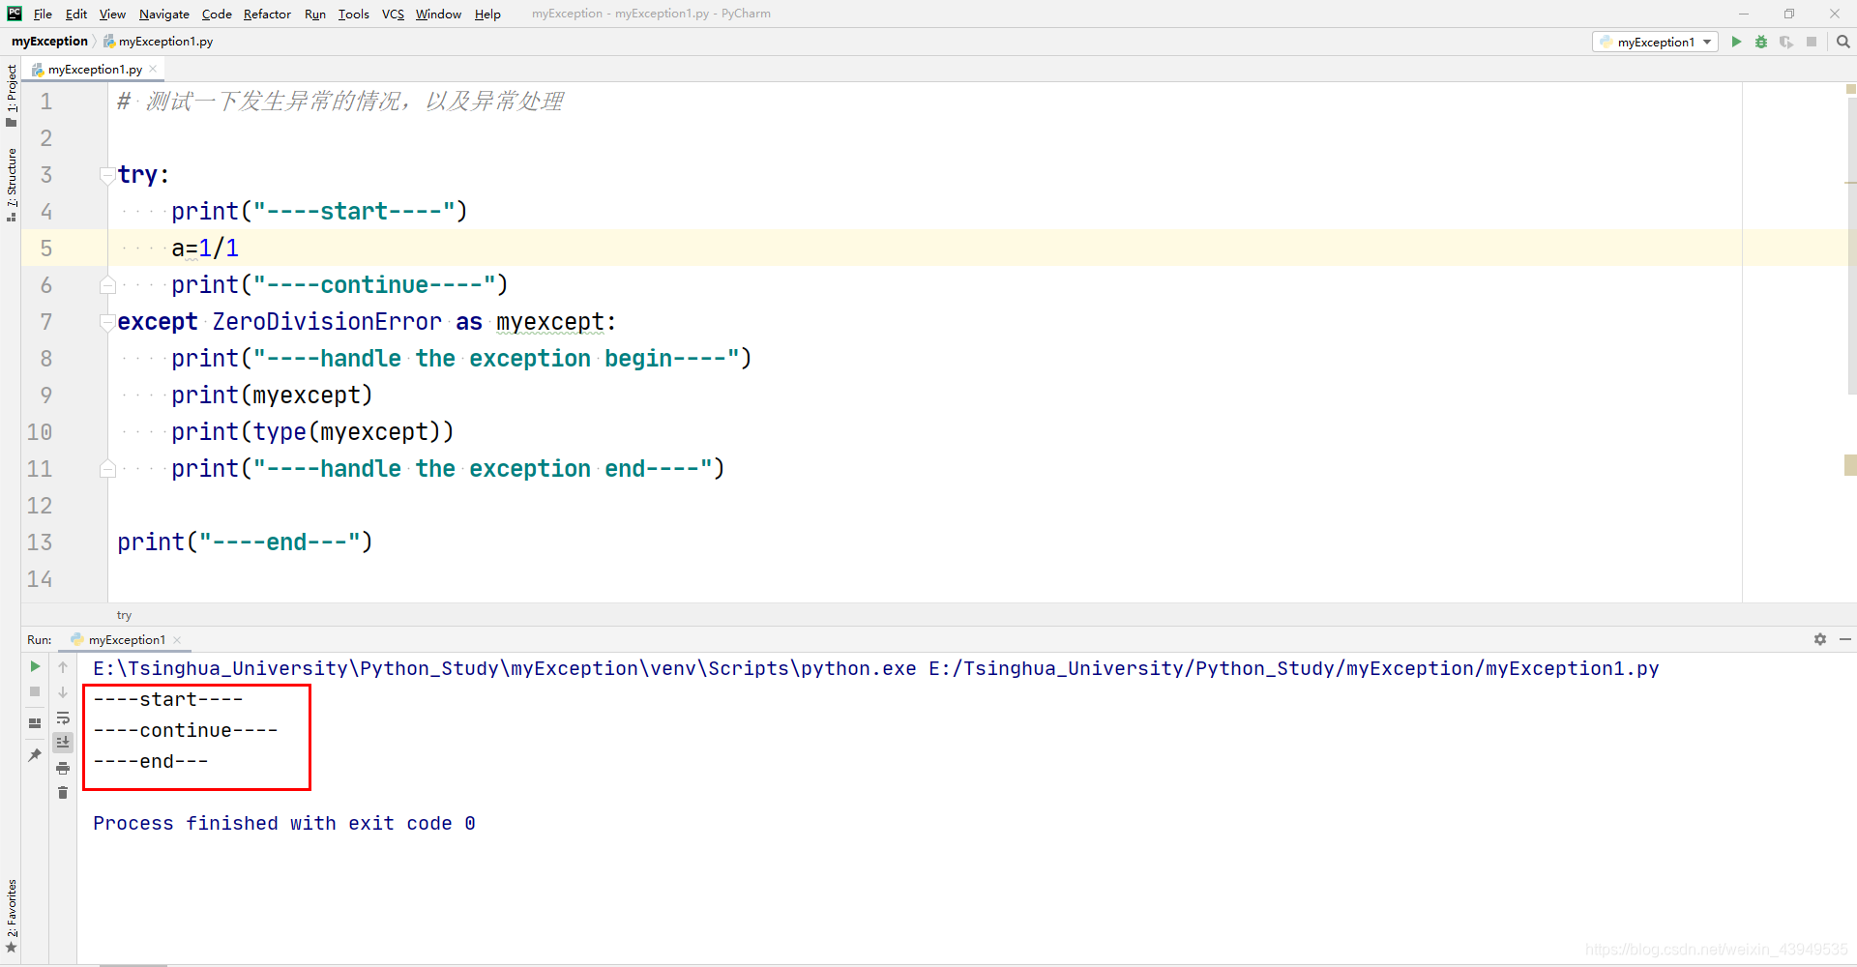1857x967 pixels.
Task: Place cursor in a=1/1 on line 5
Action: [205, 249]
